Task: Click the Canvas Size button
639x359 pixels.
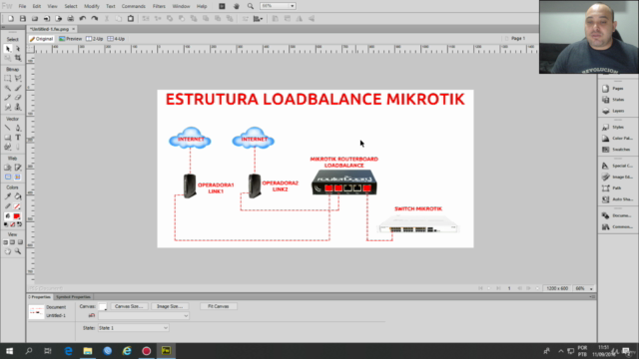Action: (129, 306)
